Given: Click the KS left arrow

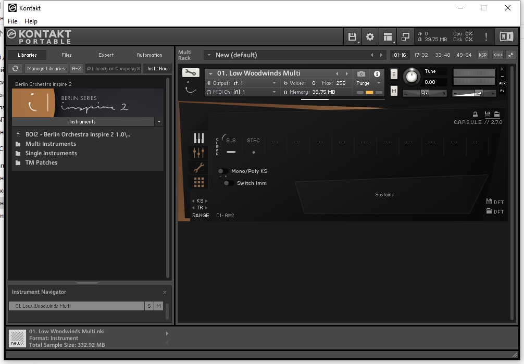Looking at the screenshot, I should pyautogui.click(x=193, y=201).
